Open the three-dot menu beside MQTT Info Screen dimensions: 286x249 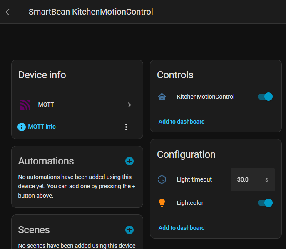tap(126, 127)
